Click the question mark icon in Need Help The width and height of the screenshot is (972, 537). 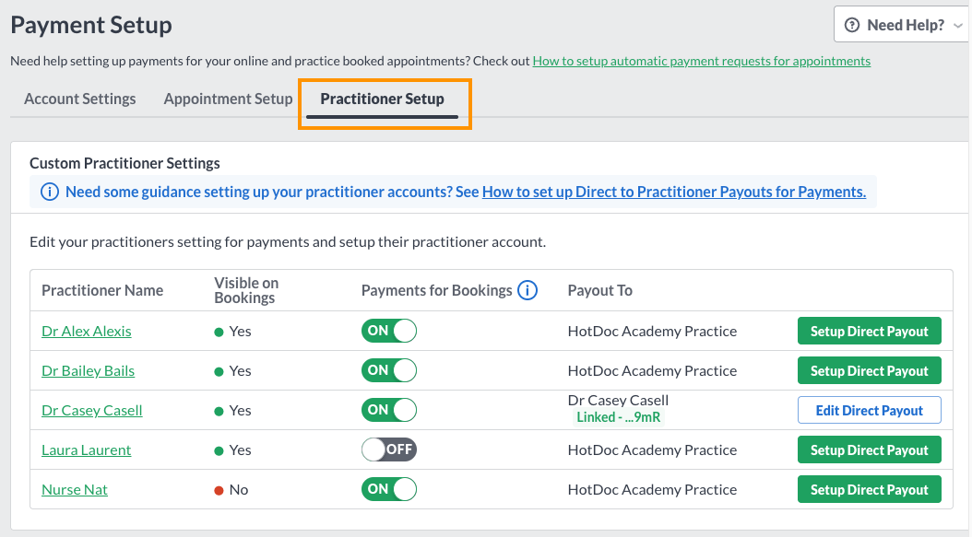pos(852,25)
